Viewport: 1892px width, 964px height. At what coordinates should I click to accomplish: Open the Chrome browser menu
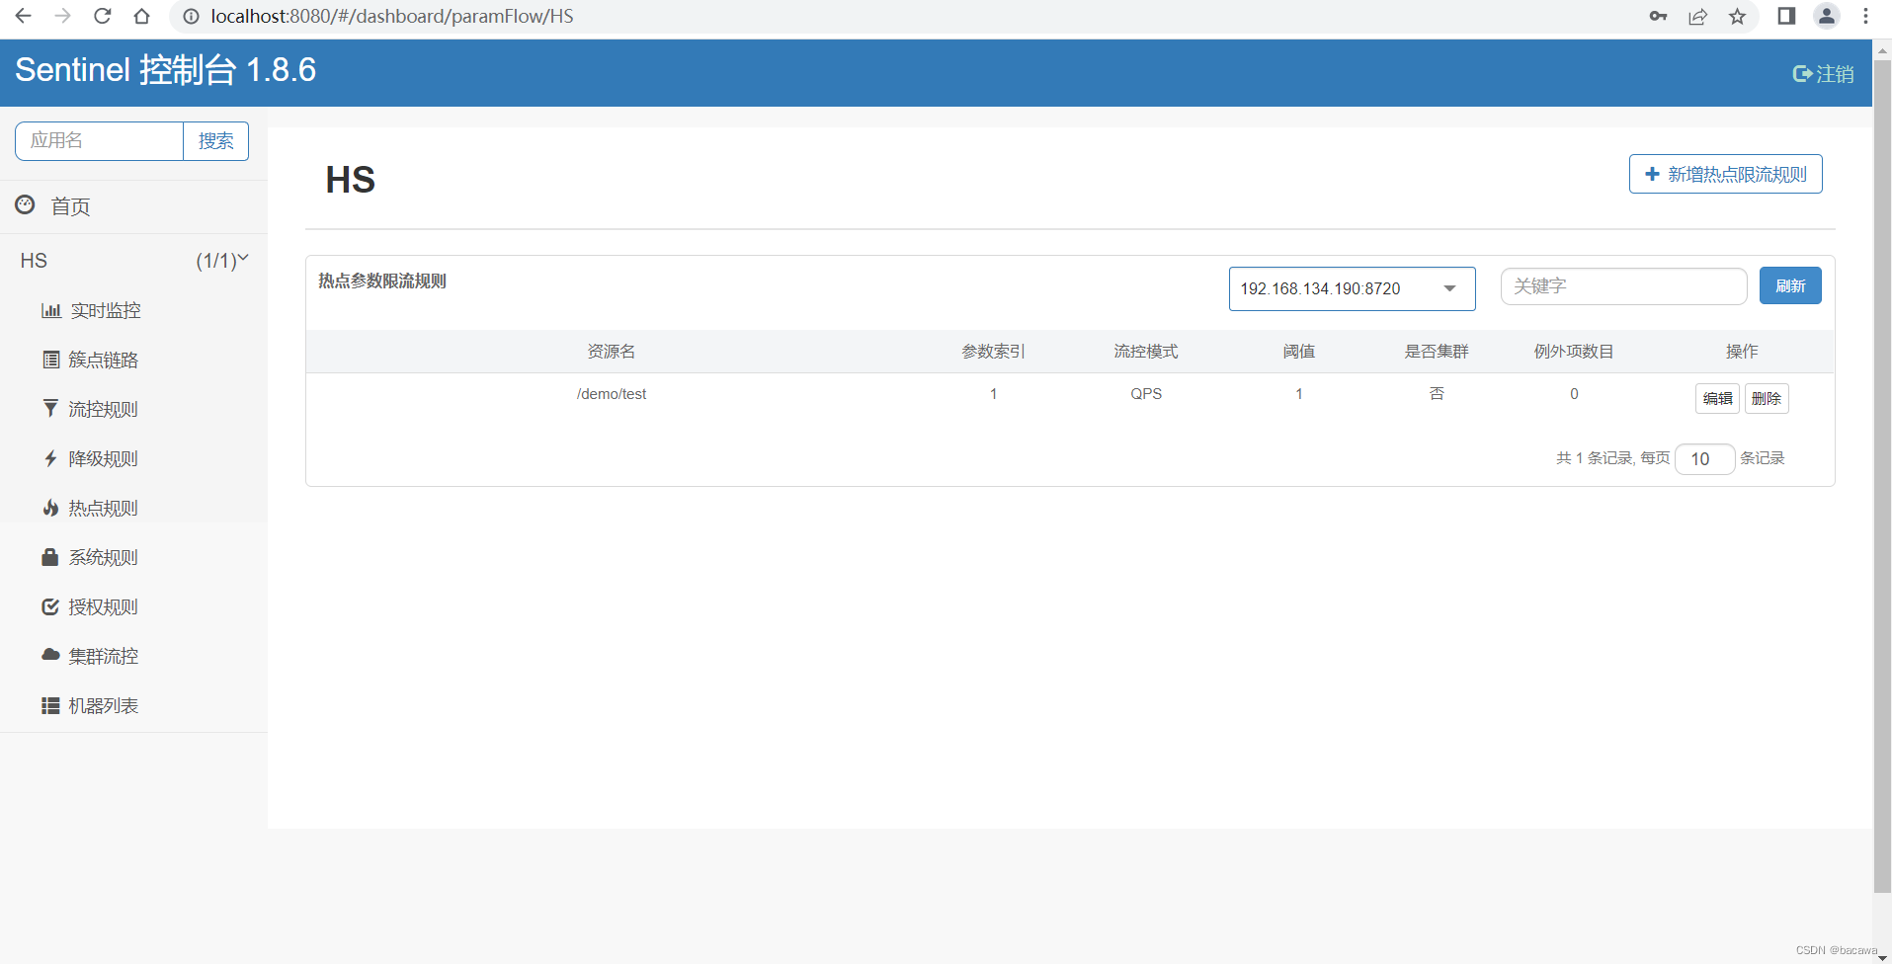[1865, 16]
